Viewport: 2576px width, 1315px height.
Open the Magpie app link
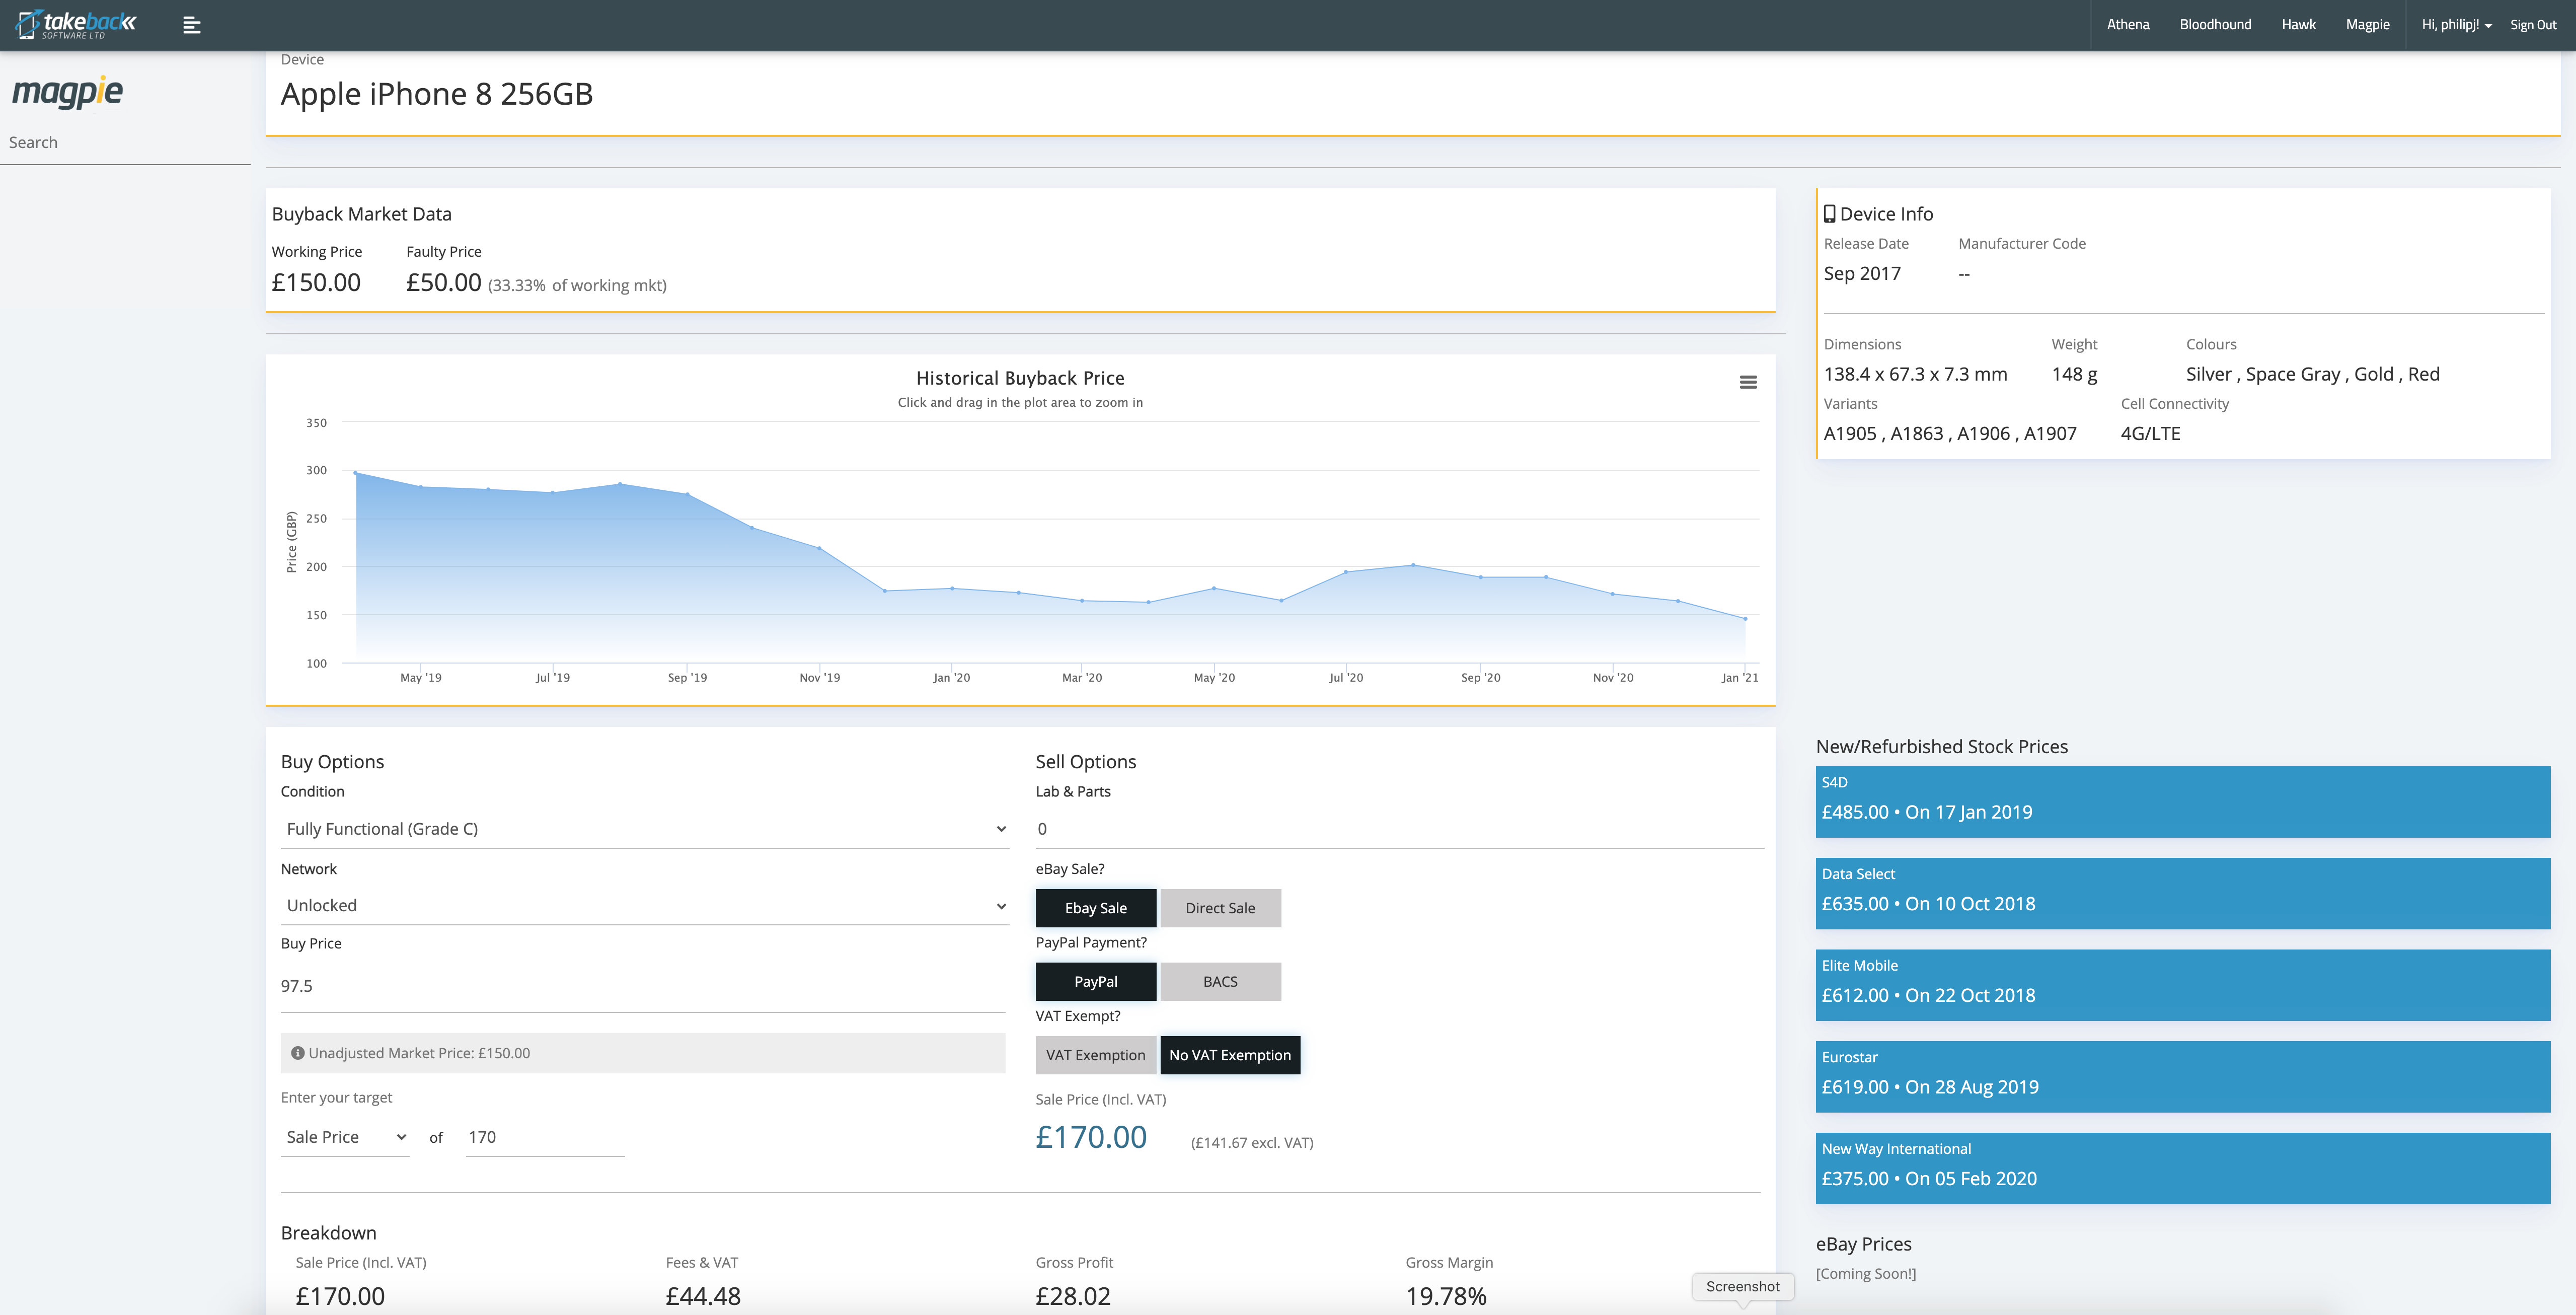click(2367, 25)
